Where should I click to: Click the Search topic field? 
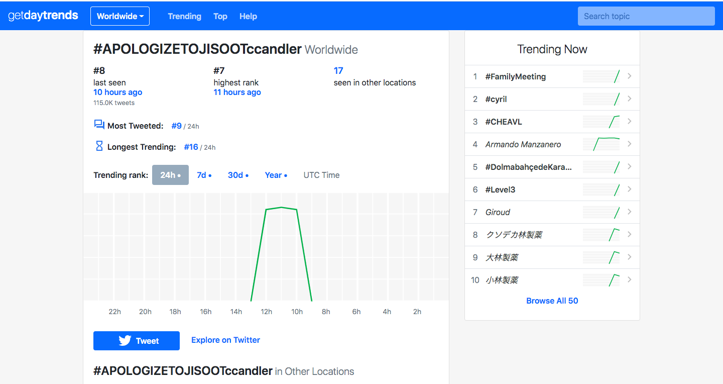point(646,16)
